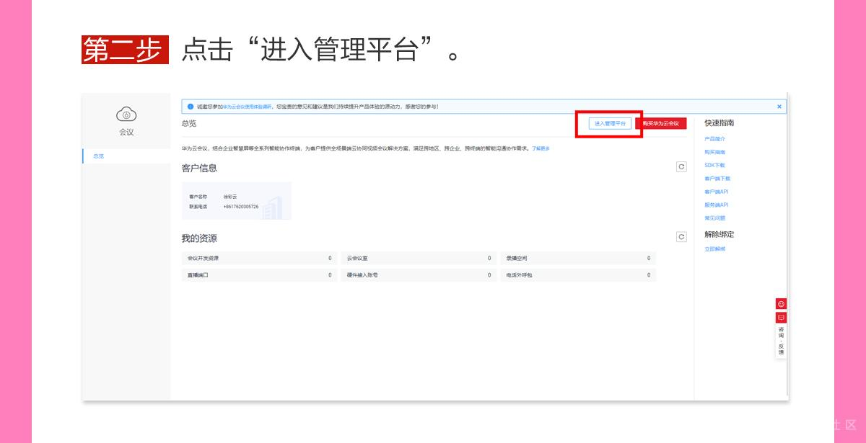Click the customer info card with phone number
This screenshot has height=443, width=866.
coord(237,201)
